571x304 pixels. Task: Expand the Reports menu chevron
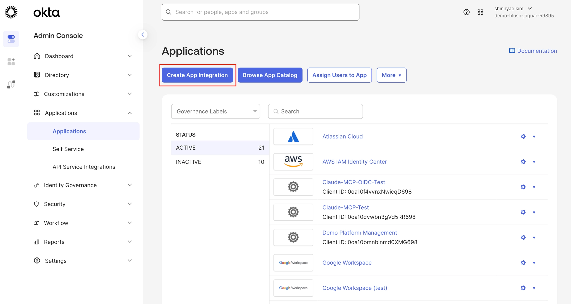[130, 242]
